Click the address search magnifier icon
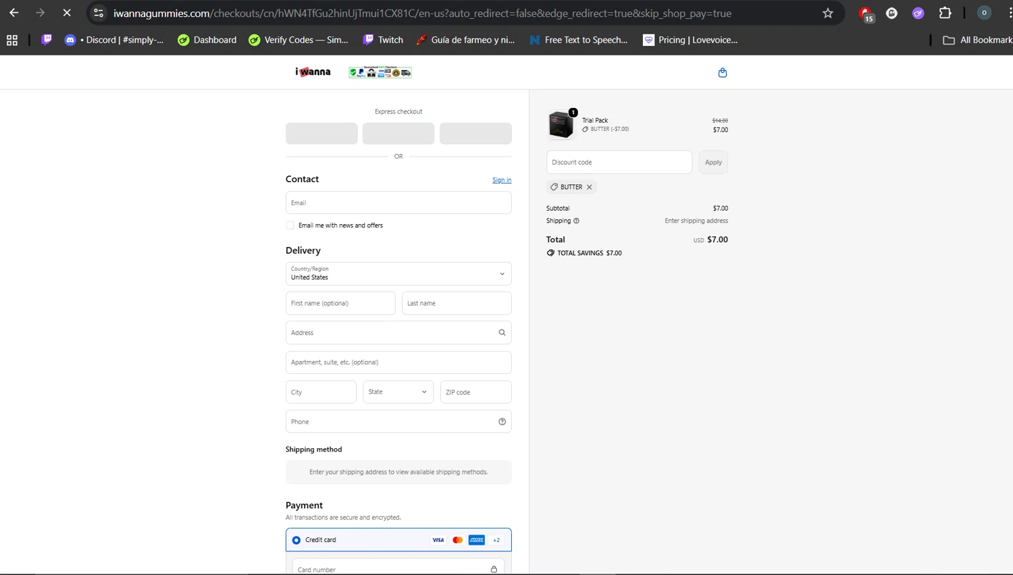 point(502,333)
